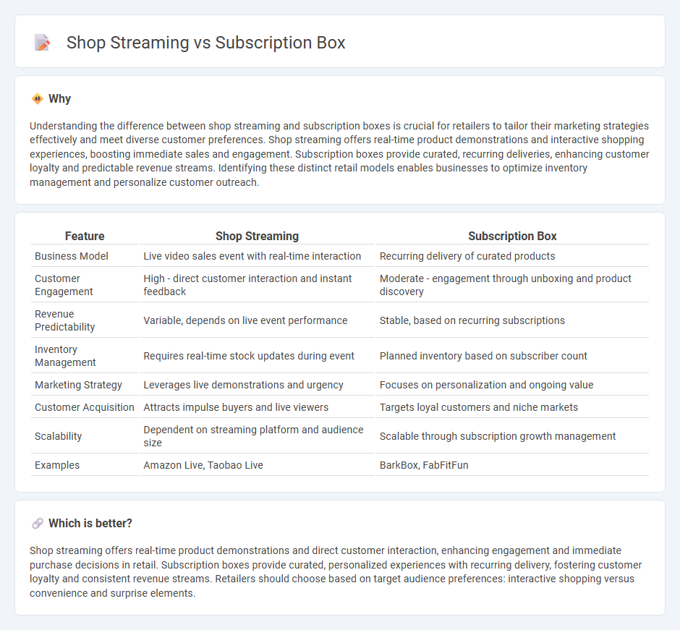Select the Business Model row label
Screen dimensions: 680x630
click(72, 256)
